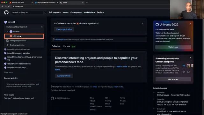This screenshot has height=115, width=204.
Task: Focus the Search or jump to field
Action: [x=29, y=12]
